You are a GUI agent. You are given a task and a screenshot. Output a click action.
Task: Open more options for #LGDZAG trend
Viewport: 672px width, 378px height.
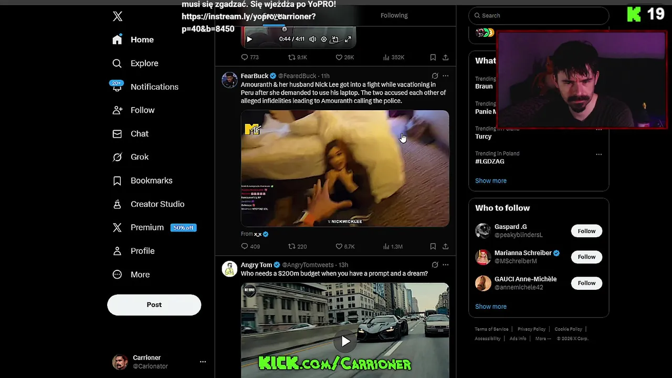coord(599,154)
